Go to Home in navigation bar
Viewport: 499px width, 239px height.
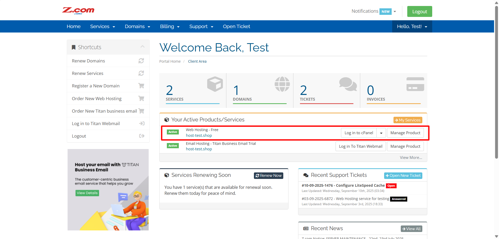coord(74,26)
